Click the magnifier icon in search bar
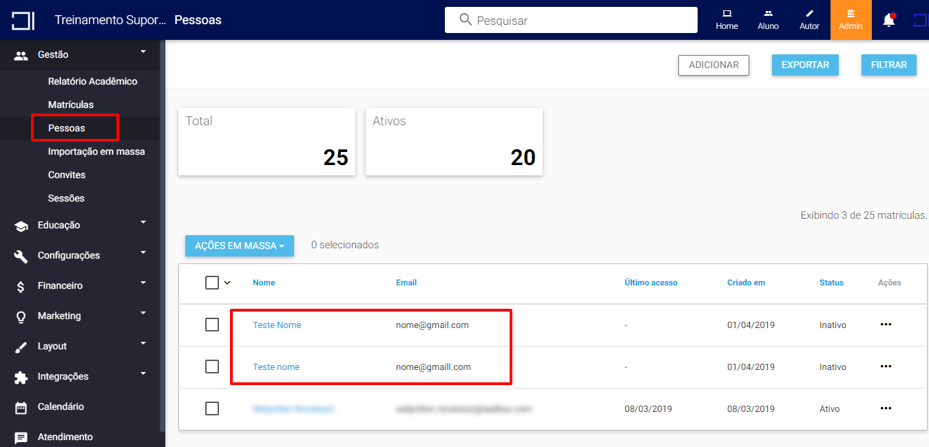929x447 pixels. click(x=466, y=19)
